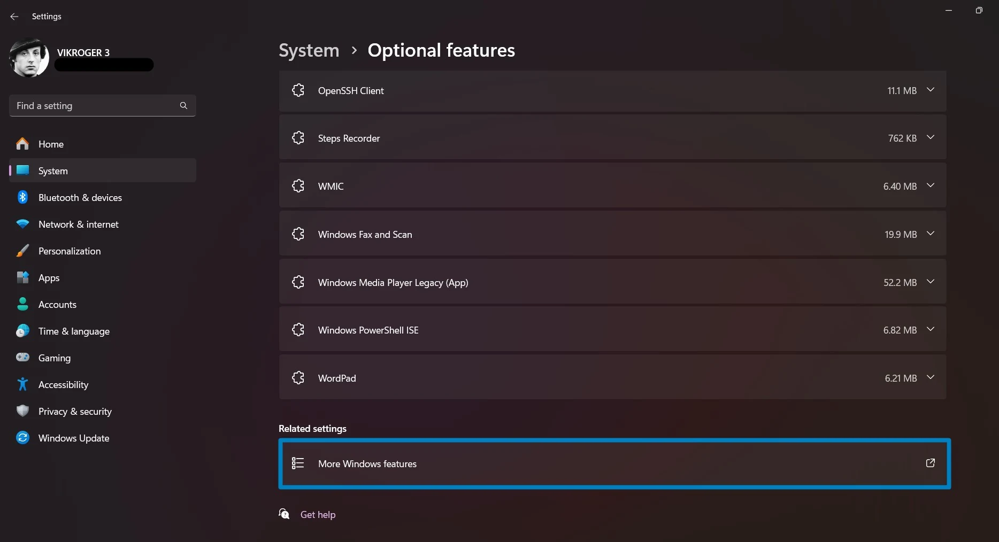Click the back arrow in Settings

pyautogui.click(x=14, y=17)
